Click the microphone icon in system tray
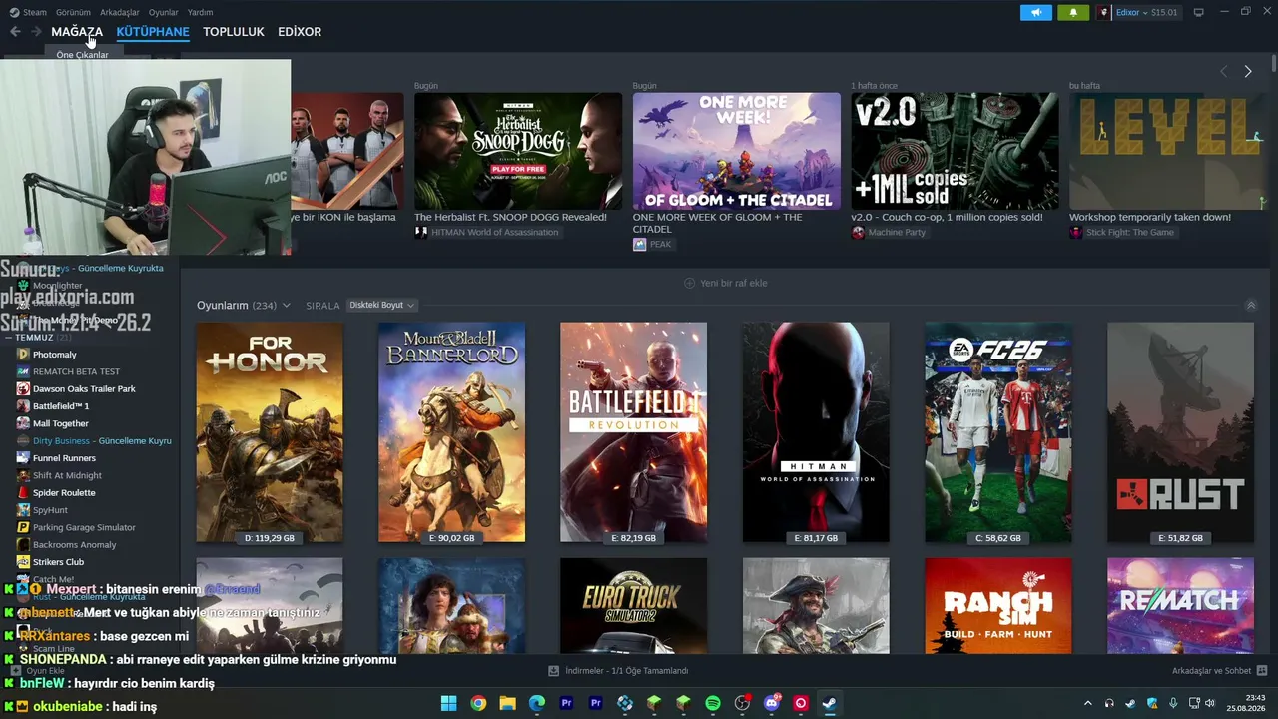The image size is (1278, 719). 1173,703
